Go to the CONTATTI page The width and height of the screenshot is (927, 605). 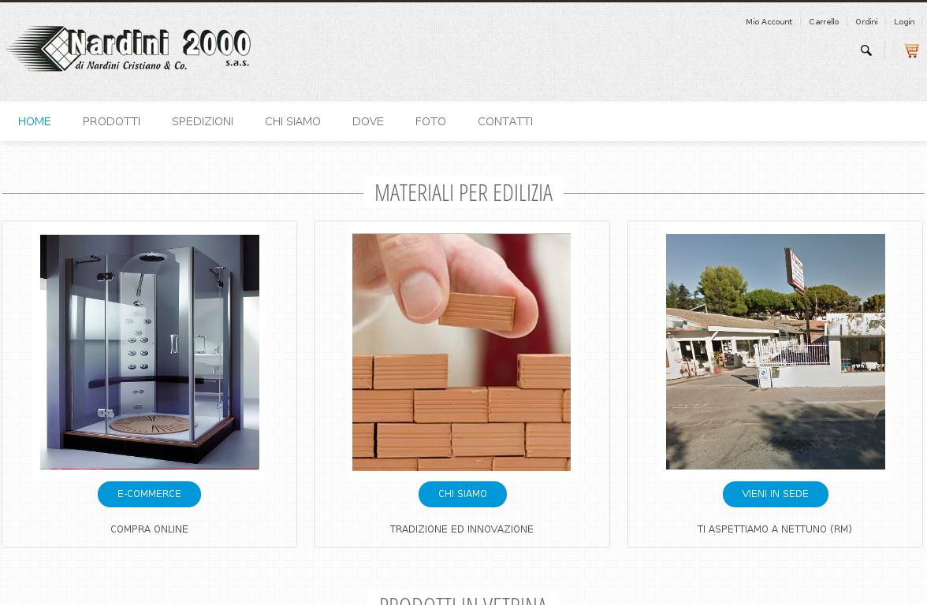tap(504, 121)
